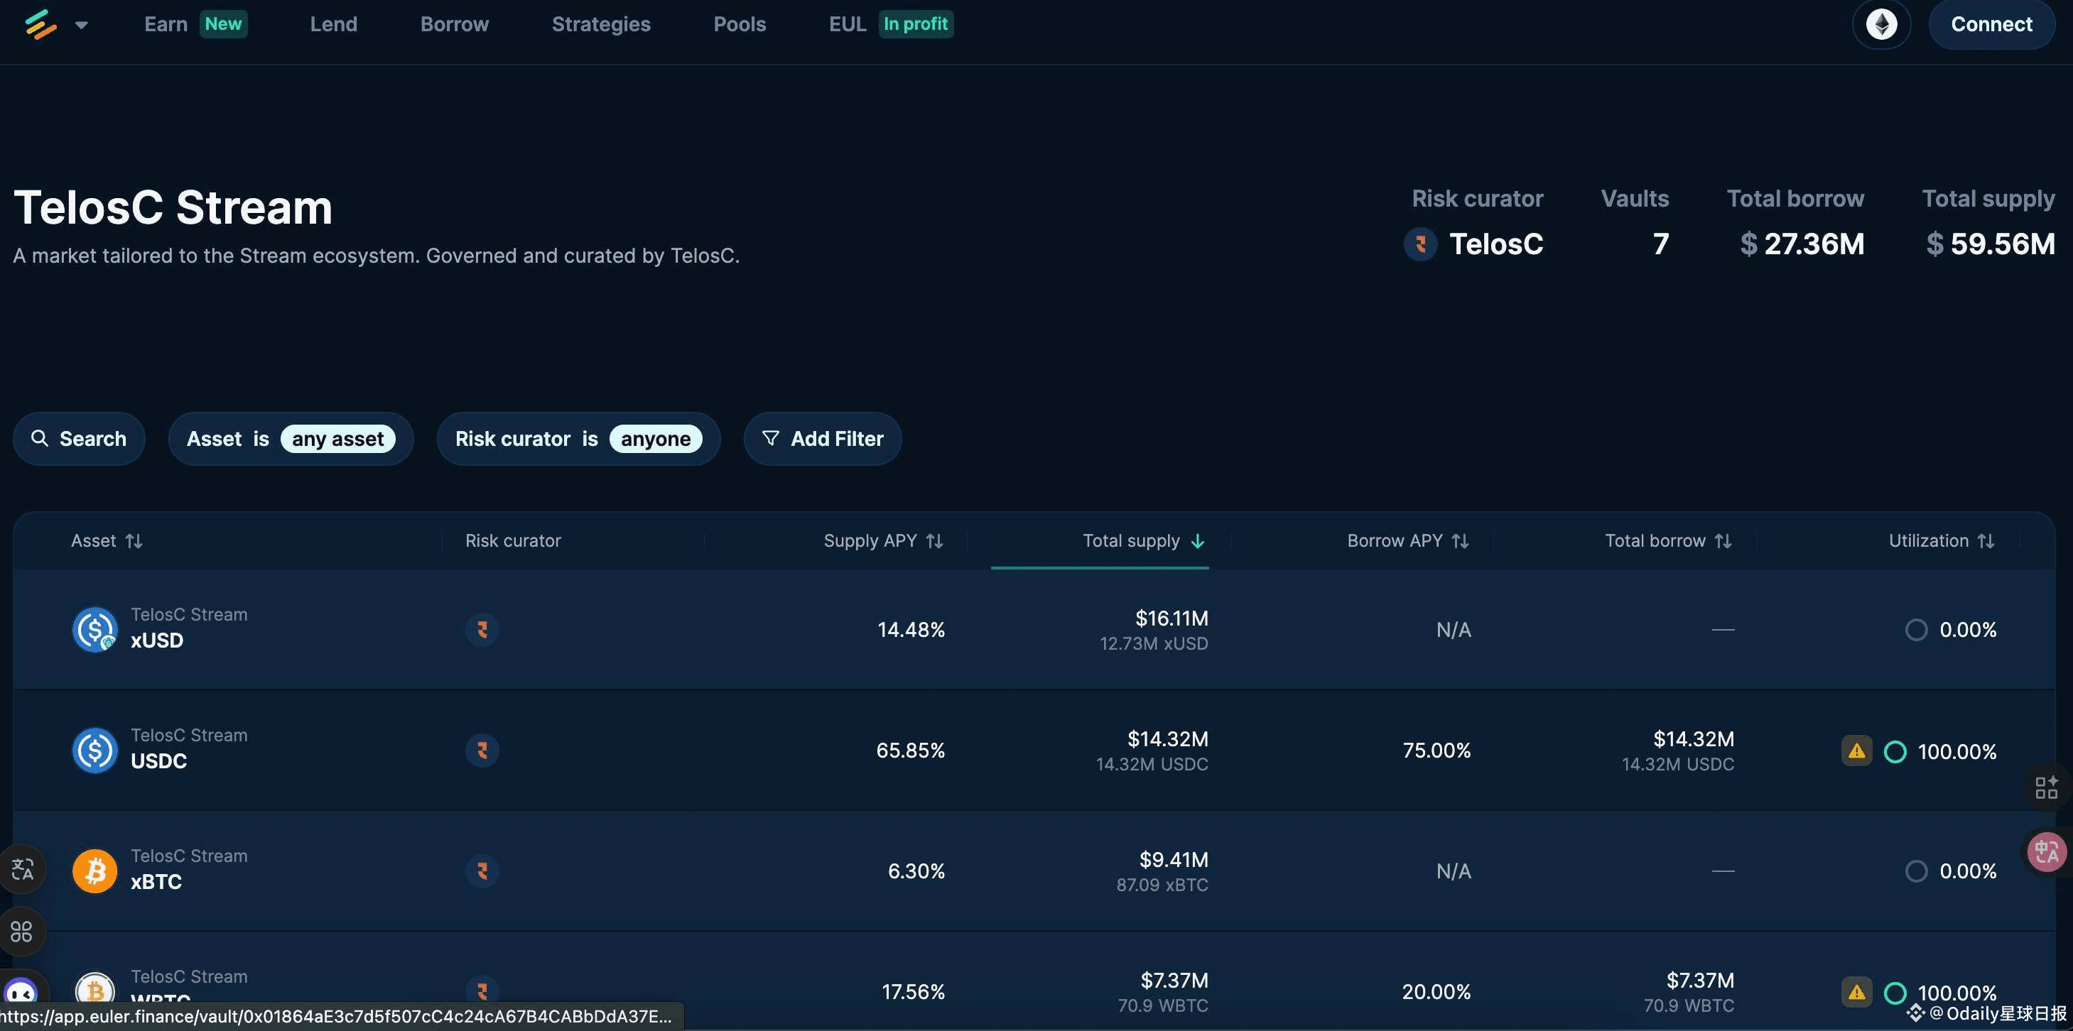The image size is (2073, 1031).
Task: Click TelosC curator icon in xUSD row
Action: pos(482,629)
